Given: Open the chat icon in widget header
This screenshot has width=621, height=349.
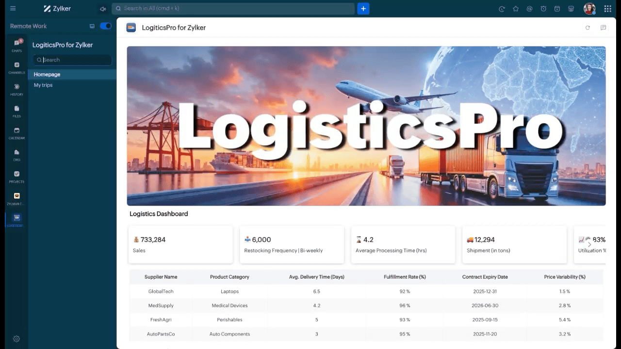Looking at the screenshot, I should click(603, 28).
